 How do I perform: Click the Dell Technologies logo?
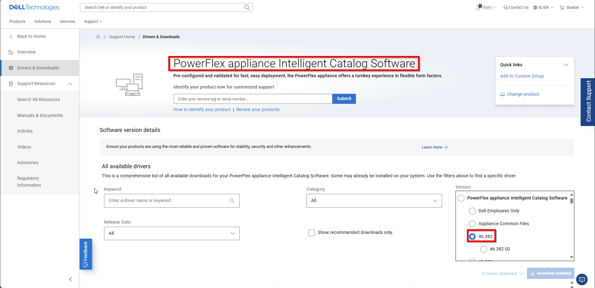tap(34, 7)
